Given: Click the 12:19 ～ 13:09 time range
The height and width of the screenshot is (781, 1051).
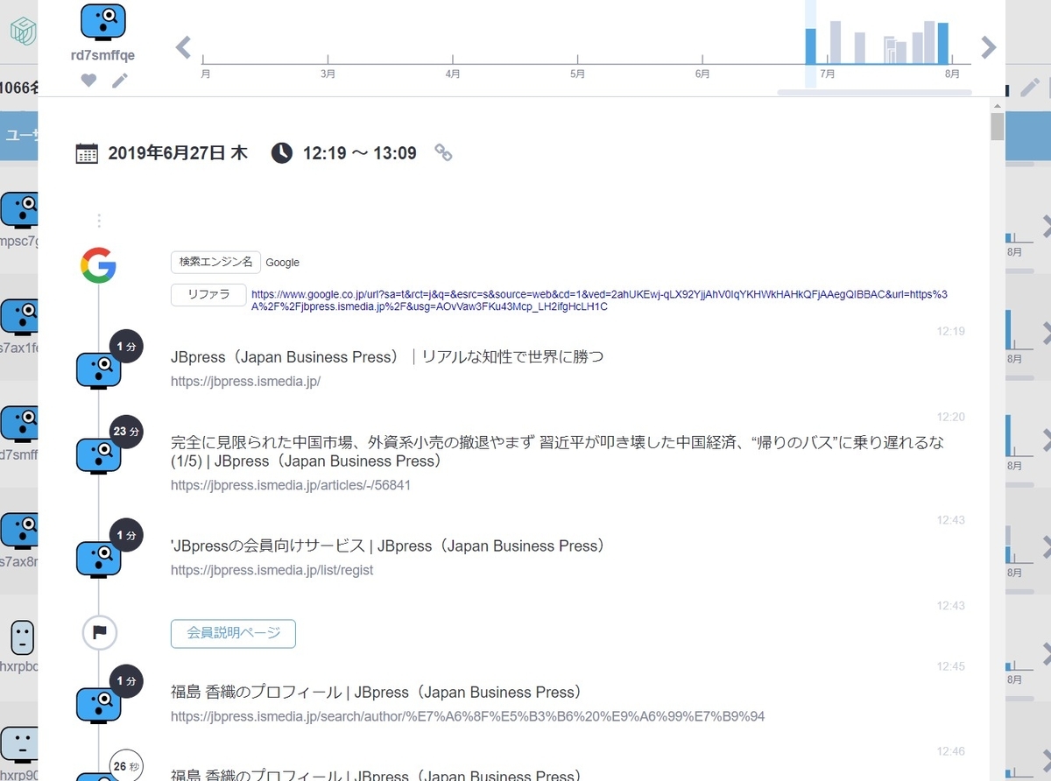Looking at the screenshot, I should pyautogui.click(x=359, y=153).
